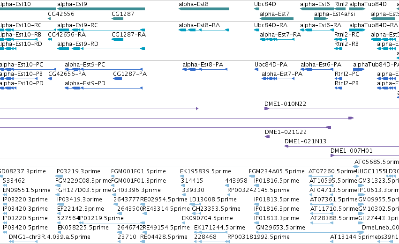Click the RE04428.5prime EST label
Image resolution: width=399 pixels, height=244 pixels.
pos(164,237)
